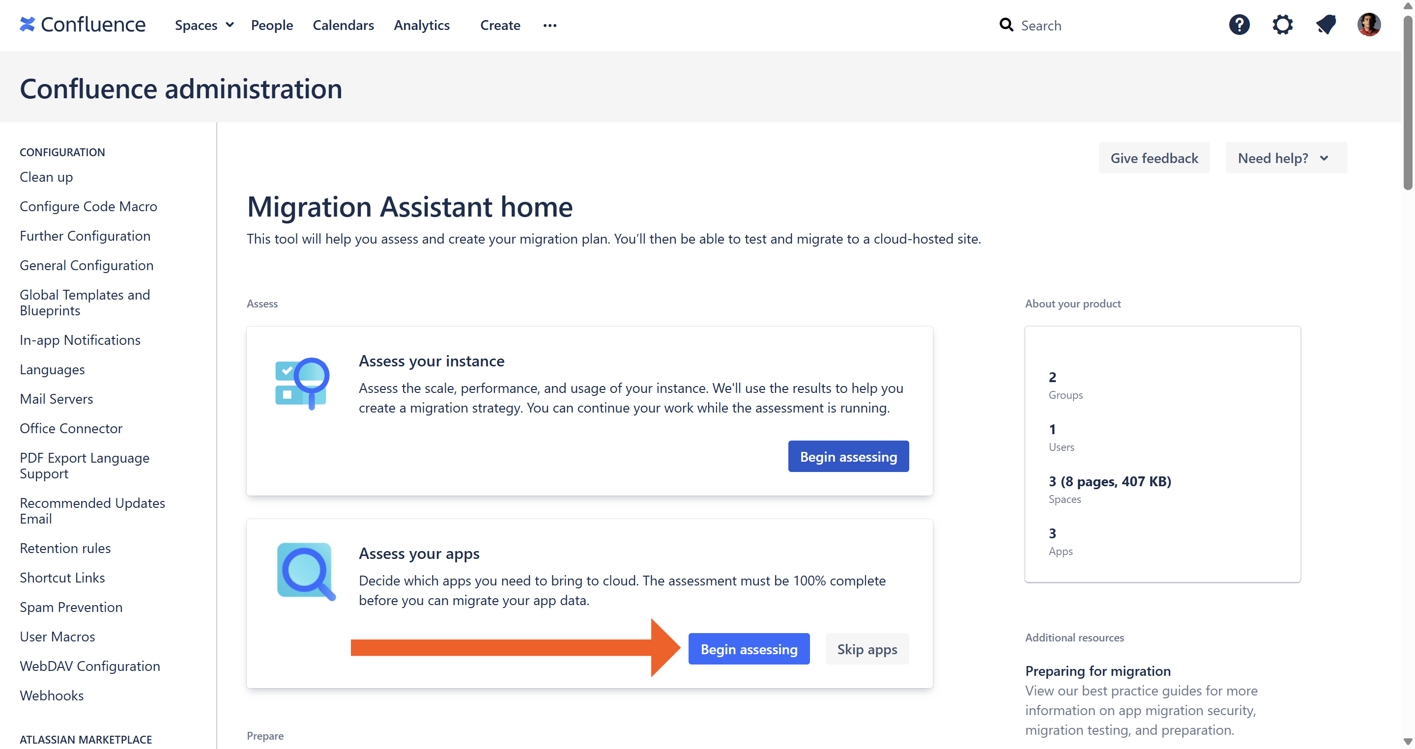Click the Give feedback button
The width and height of the screenshot is (1415, 749).
click(1154, 158)
